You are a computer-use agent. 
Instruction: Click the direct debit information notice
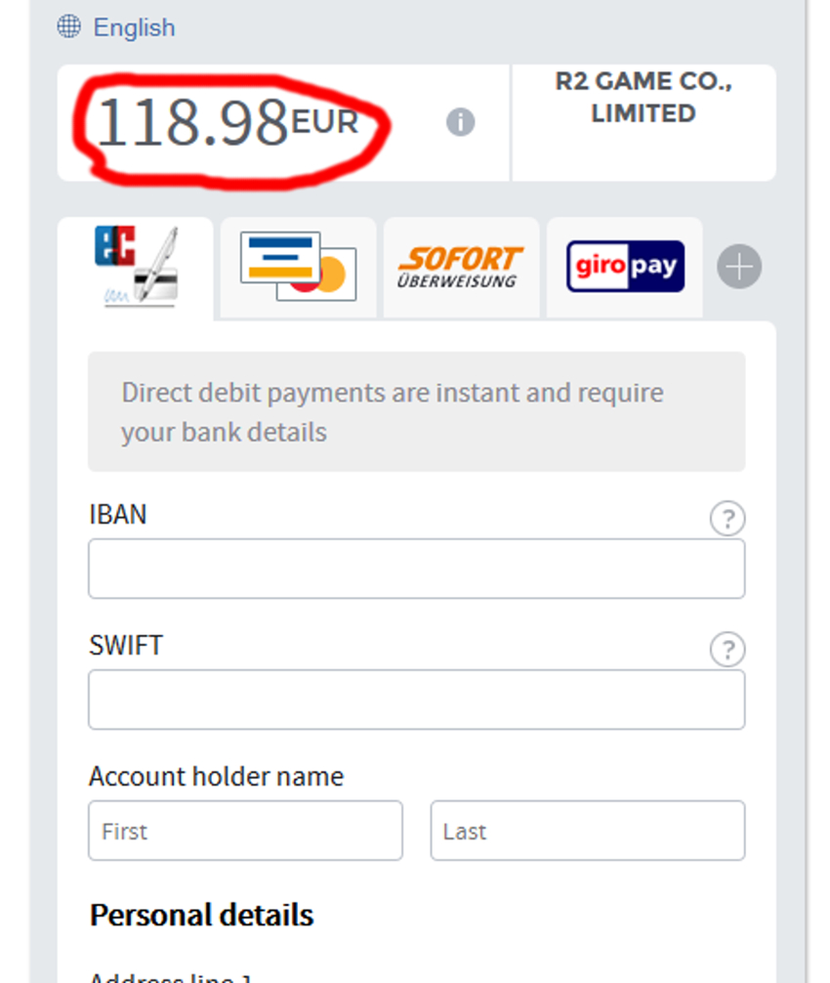[x=416, y=412]
